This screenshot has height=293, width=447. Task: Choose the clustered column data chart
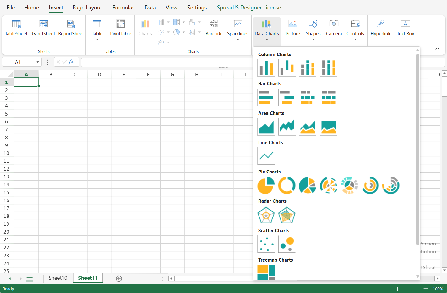[266, 68]
